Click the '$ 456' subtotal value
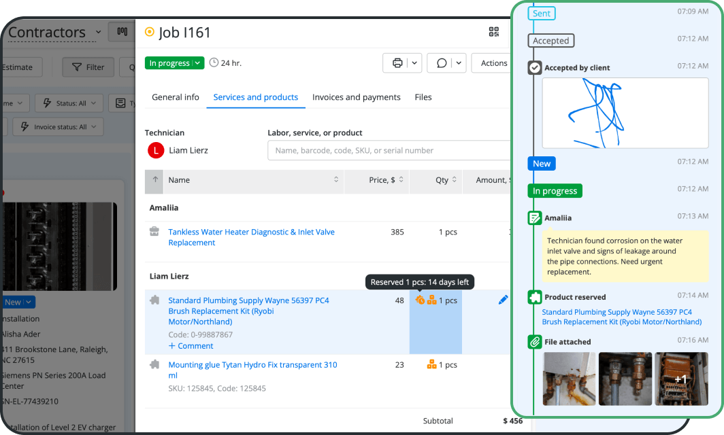Image resolution: width=724 pixels, height=435 pixels. pyautogui.click(x=512, y=421)
